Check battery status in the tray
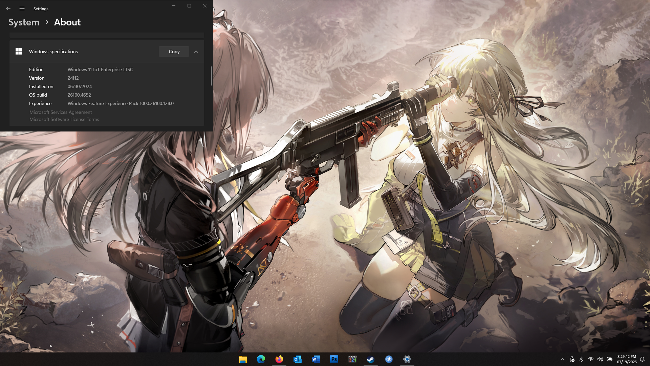The width and height of the screenshot is (650, 366). click(x=610, y=359)
